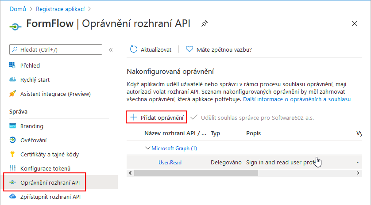Click the Rychlý start cloud icon
371x205 pixels.
coord(12,80)
